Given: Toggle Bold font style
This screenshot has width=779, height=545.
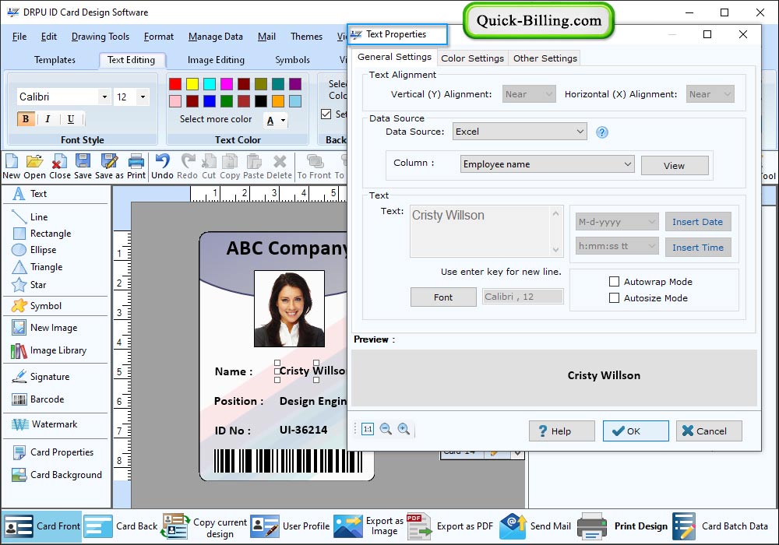Looking at the screenshot, I should coord(26,119).
